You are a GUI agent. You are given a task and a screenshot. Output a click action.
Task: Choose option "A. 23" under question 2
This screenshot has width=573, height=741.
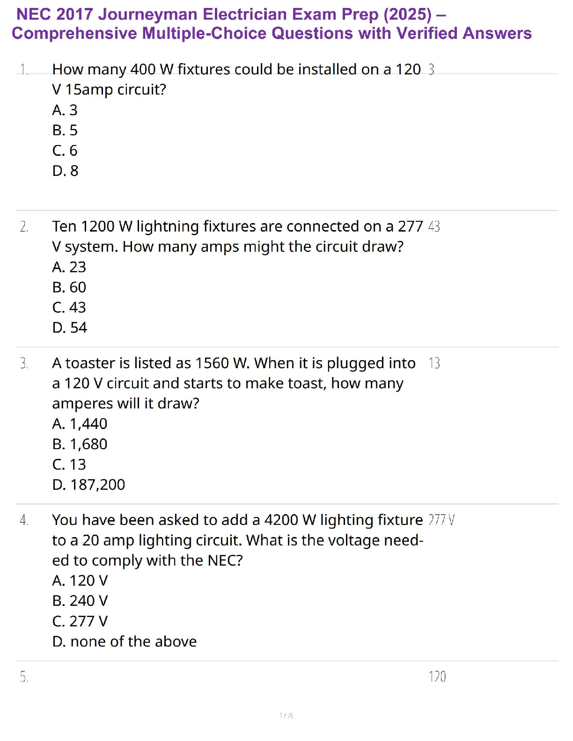coord(69,267)
